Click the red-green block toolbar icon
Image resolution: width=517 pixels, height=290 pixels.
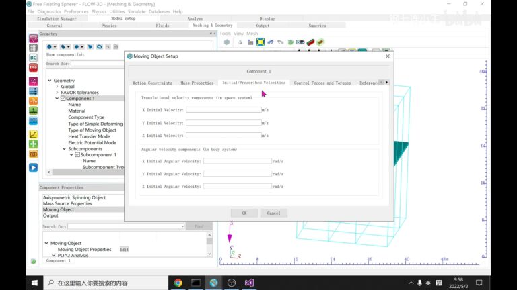[x=310, y=42]
